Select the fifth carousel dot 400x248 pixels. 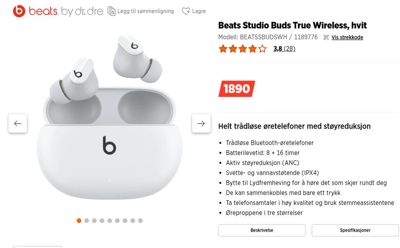110,220
